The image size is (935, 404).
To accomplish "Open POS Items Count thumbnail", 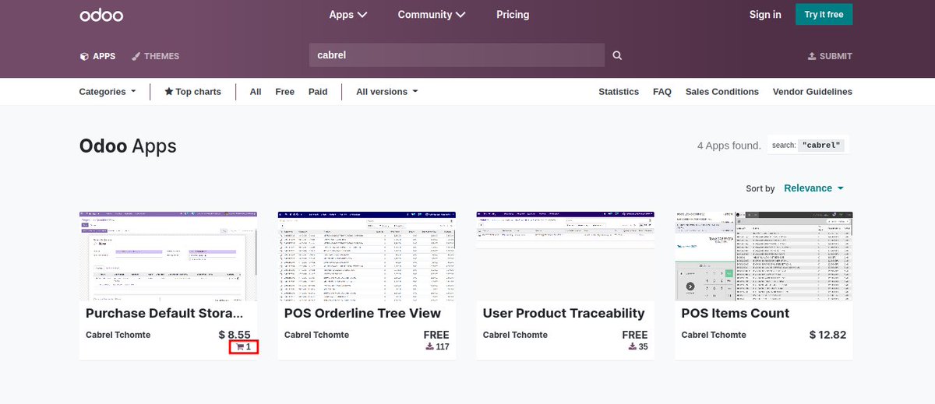I will pos(764,256).
